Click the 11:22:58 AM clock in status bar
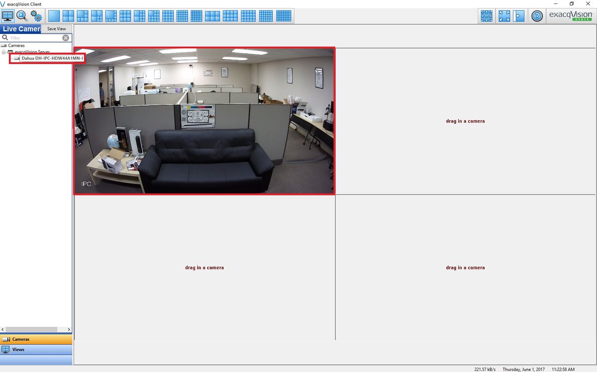Screen dimensions: 597x372 point(564,370)
